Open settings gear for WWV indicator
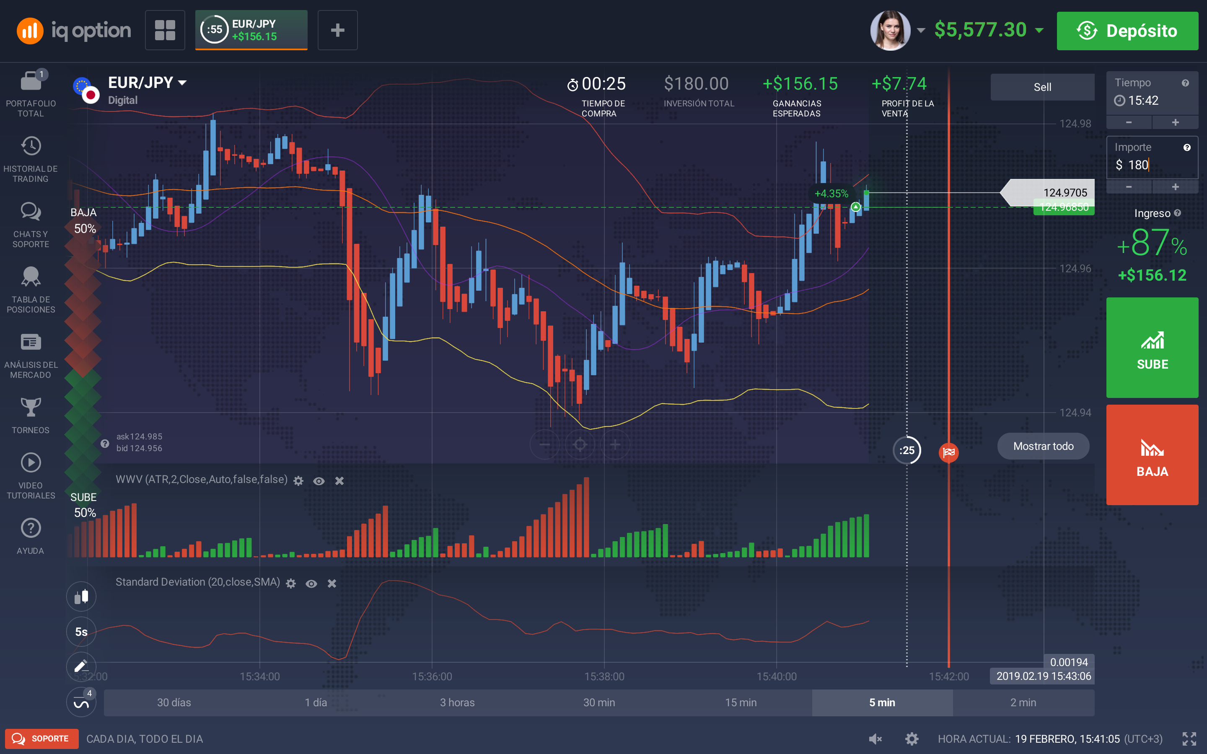The height and width of the screenshot is (754, 1207). coord(298,481)
